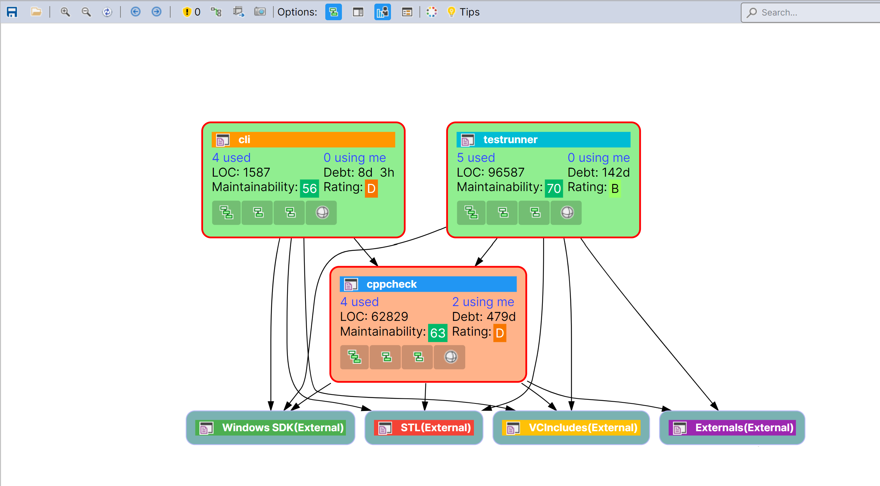Refresh the dependency graph

(x=107, y=12)
